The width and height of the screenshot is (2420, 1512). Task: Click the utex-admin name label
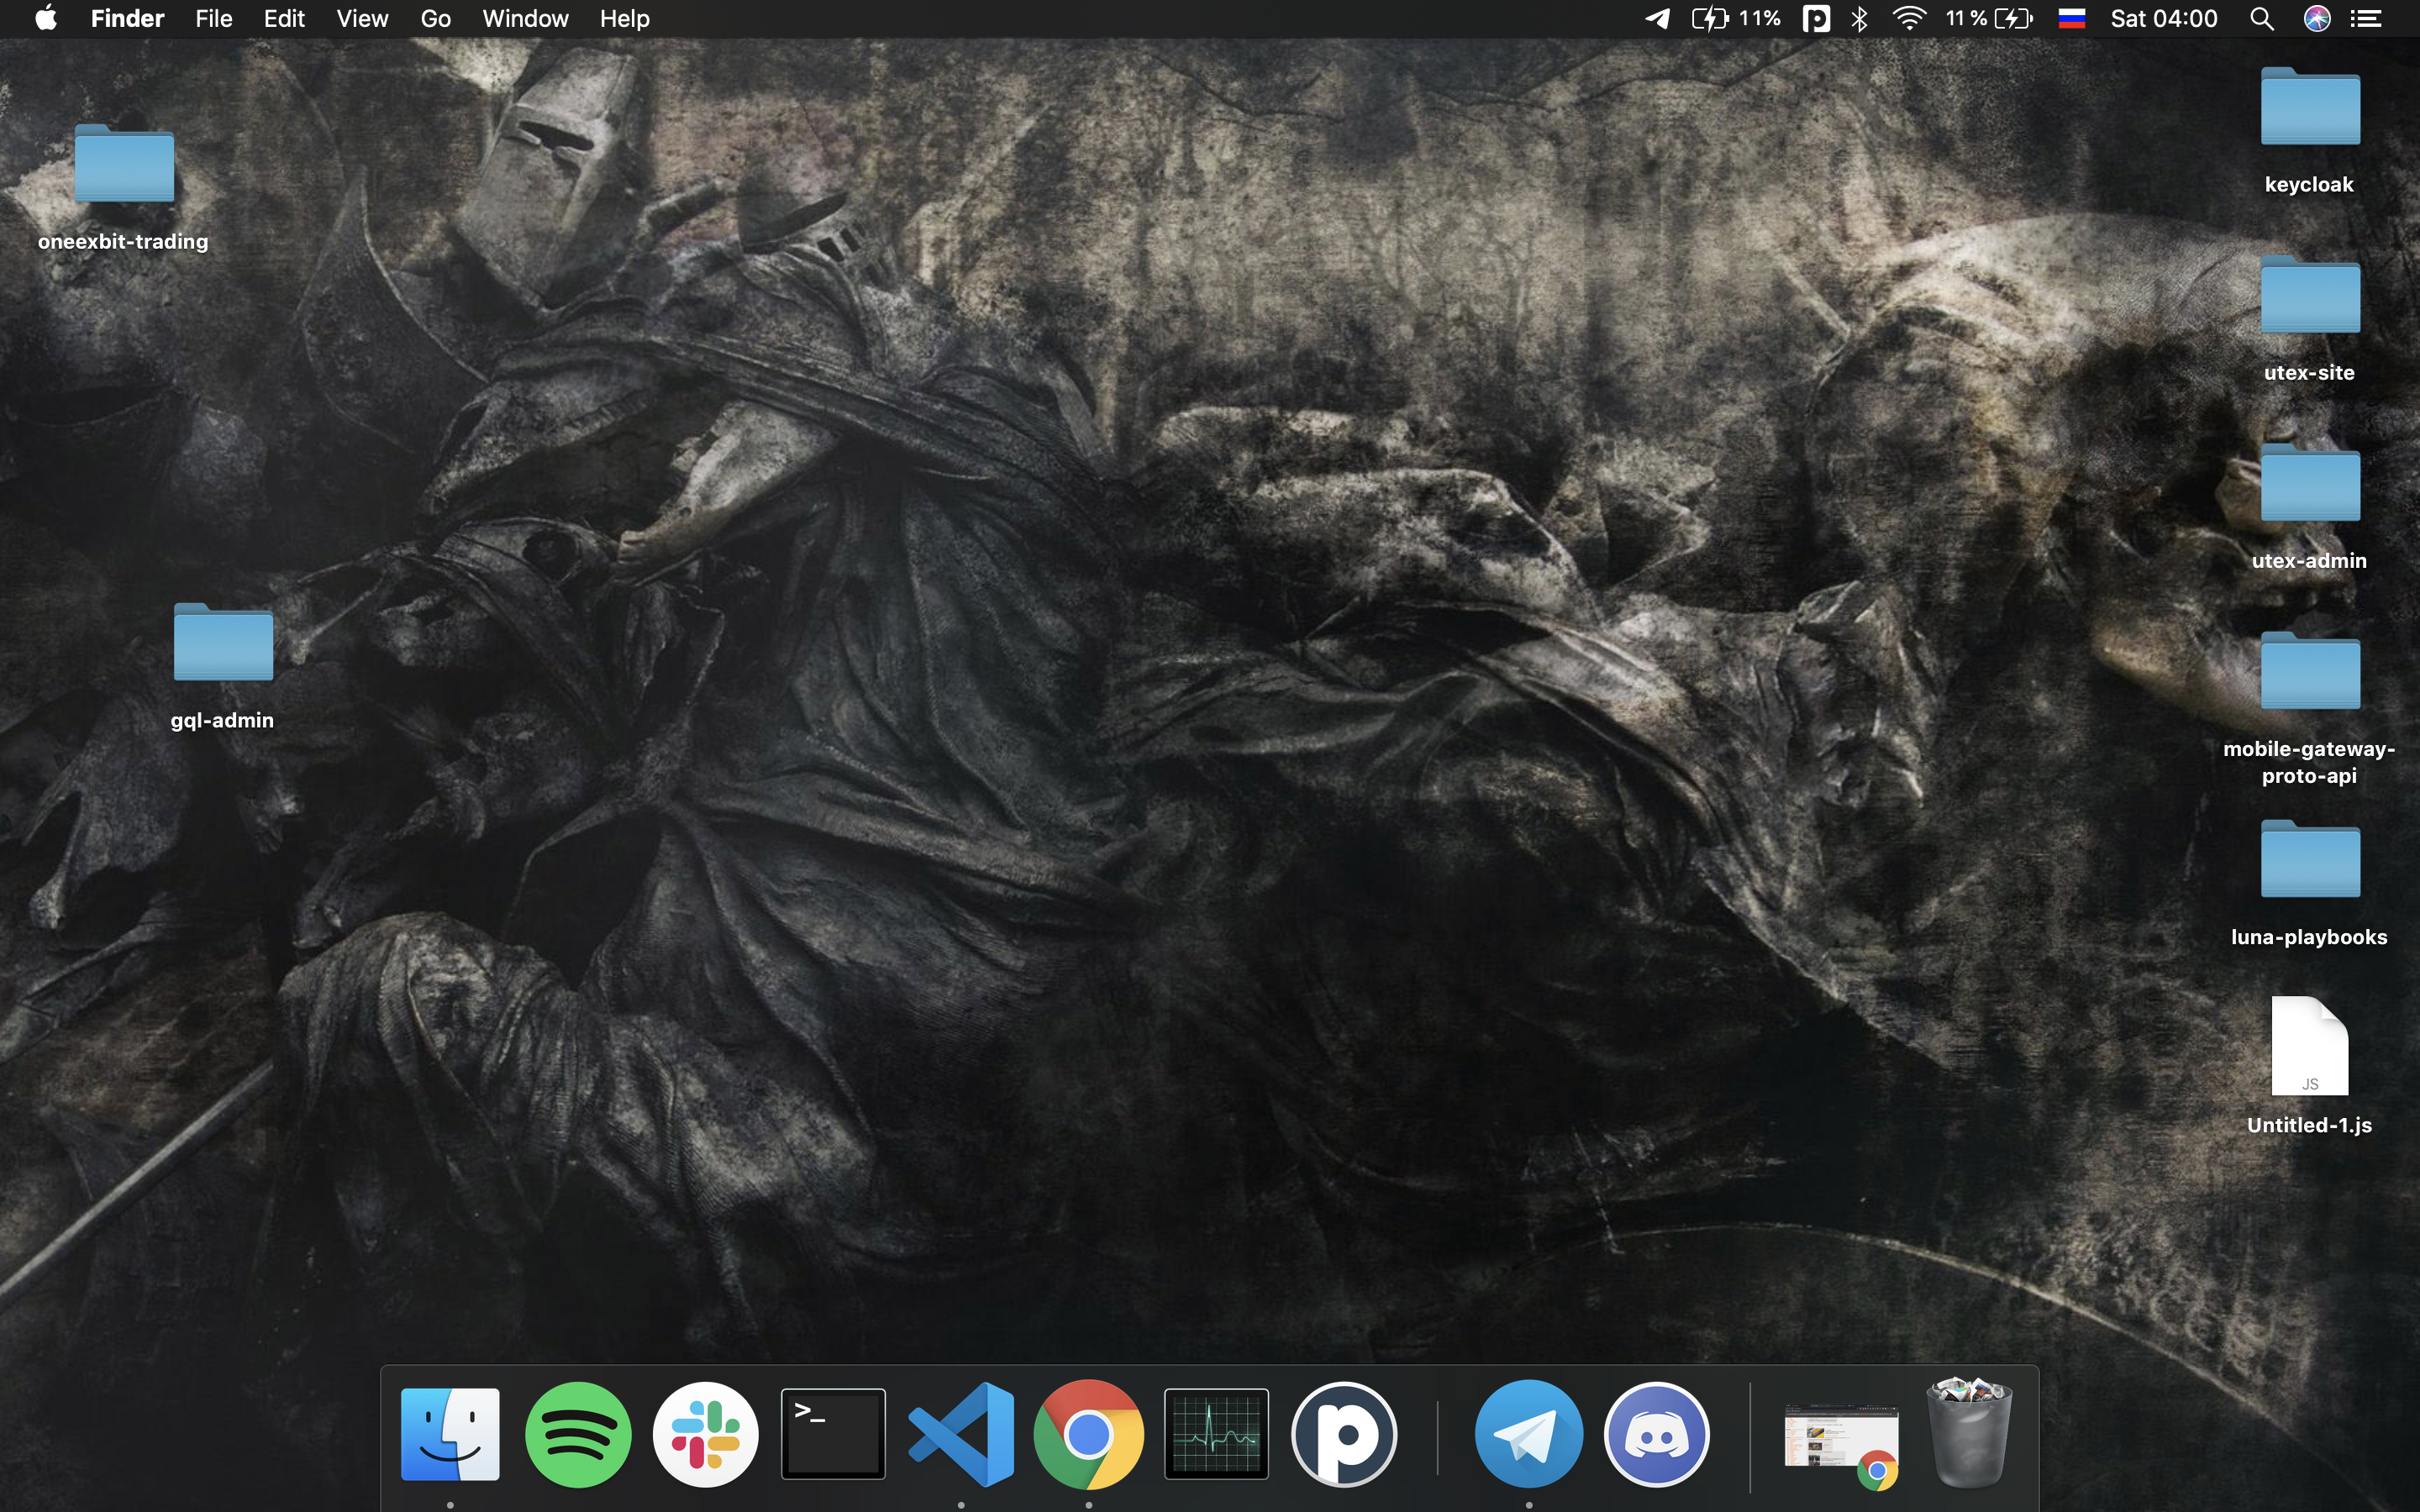tap(2309, 560)
